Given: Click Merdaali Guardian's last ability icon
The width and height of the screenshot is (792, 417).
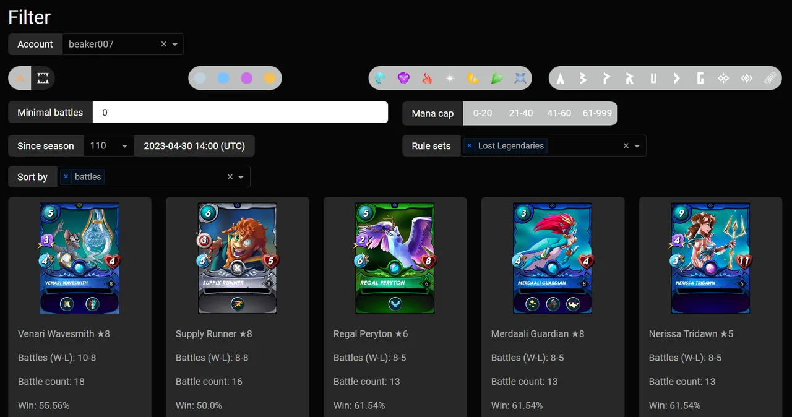Looking at the screenshot, I should 573,304.
